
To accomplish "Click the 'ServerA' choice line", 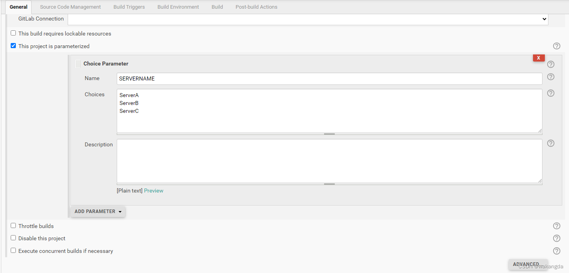I will (129, 95).
